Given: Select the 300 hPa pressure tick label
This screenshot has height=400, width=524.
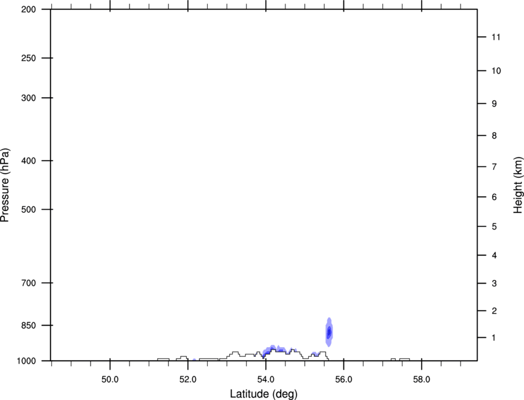Looking at the screenshot, I should [x=28, y=98].
